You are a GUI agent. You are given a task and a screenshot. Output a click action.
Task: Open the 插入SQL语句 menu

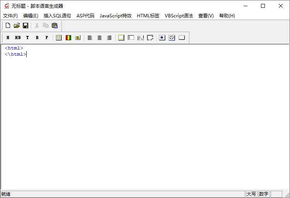57,16
